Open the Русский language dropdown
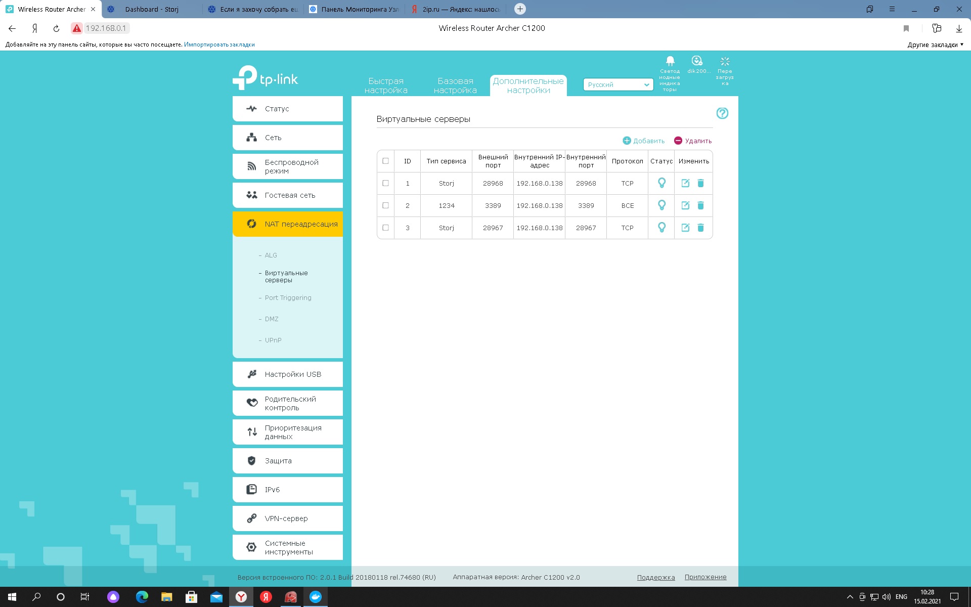The height and width of the screenshot is (607, 971). coord(618,85)
